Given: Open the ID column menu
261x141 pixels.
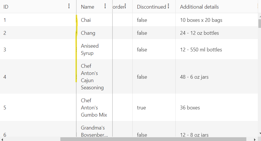Looking at the screenshot, I should pos(69,6).
